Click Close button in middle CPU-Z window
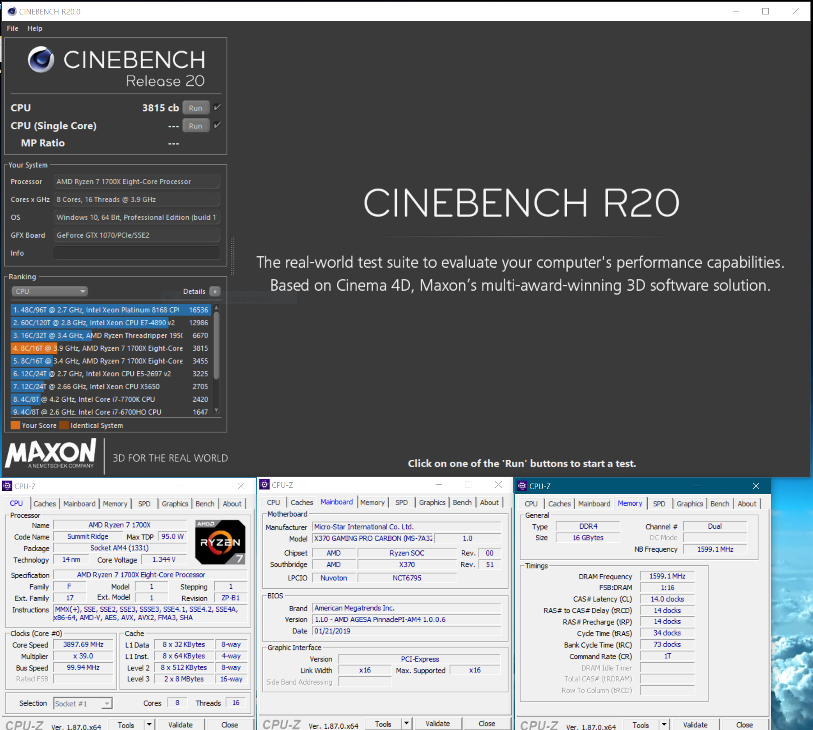Image resolution: width=813 pixels, height=730 pixels. pyautogui.click(x=487, y=723)
